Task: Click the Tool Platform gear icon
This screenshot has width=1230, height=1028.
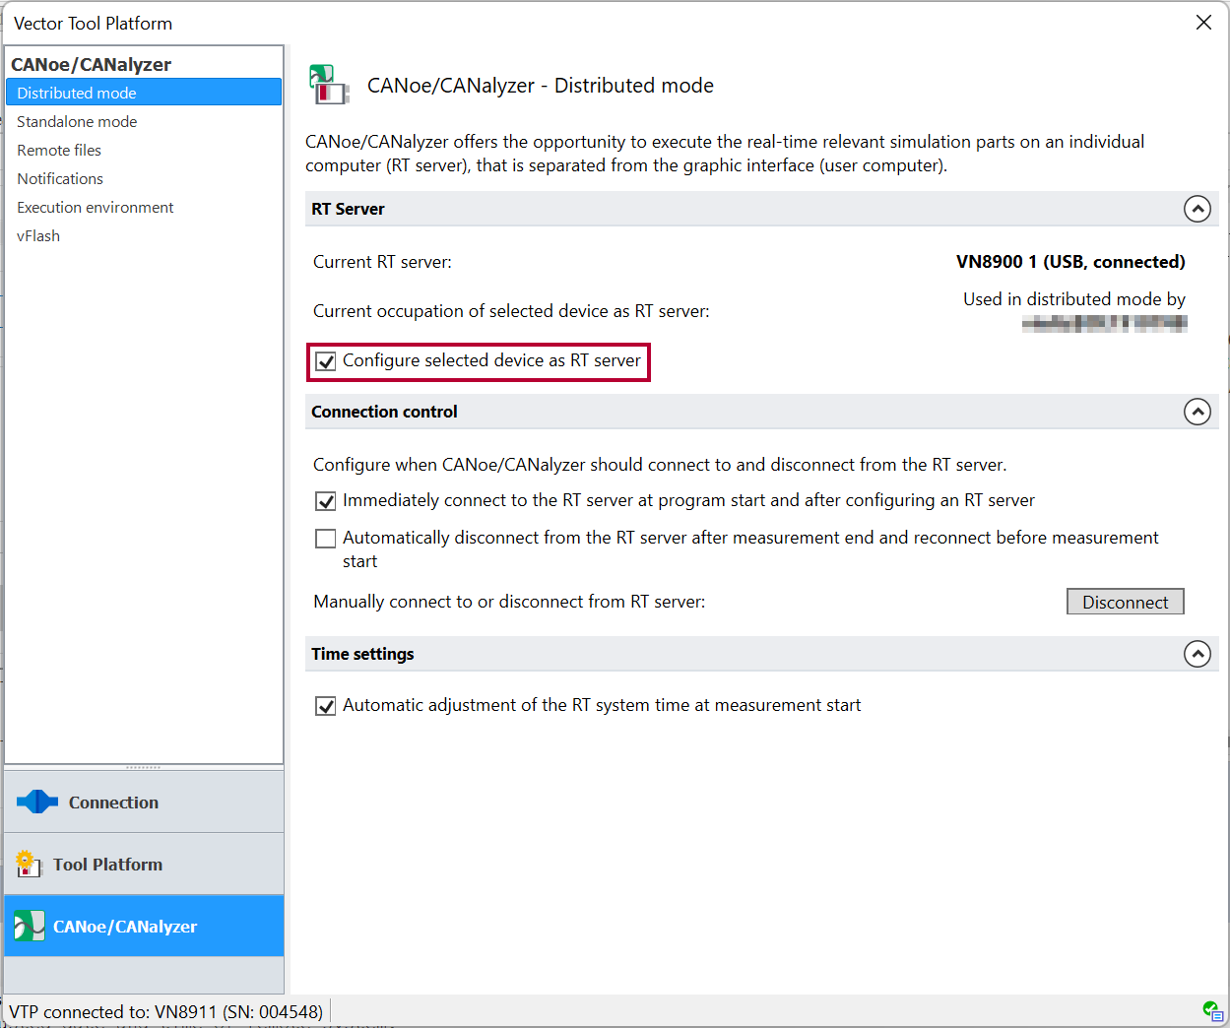Action: 29,864
